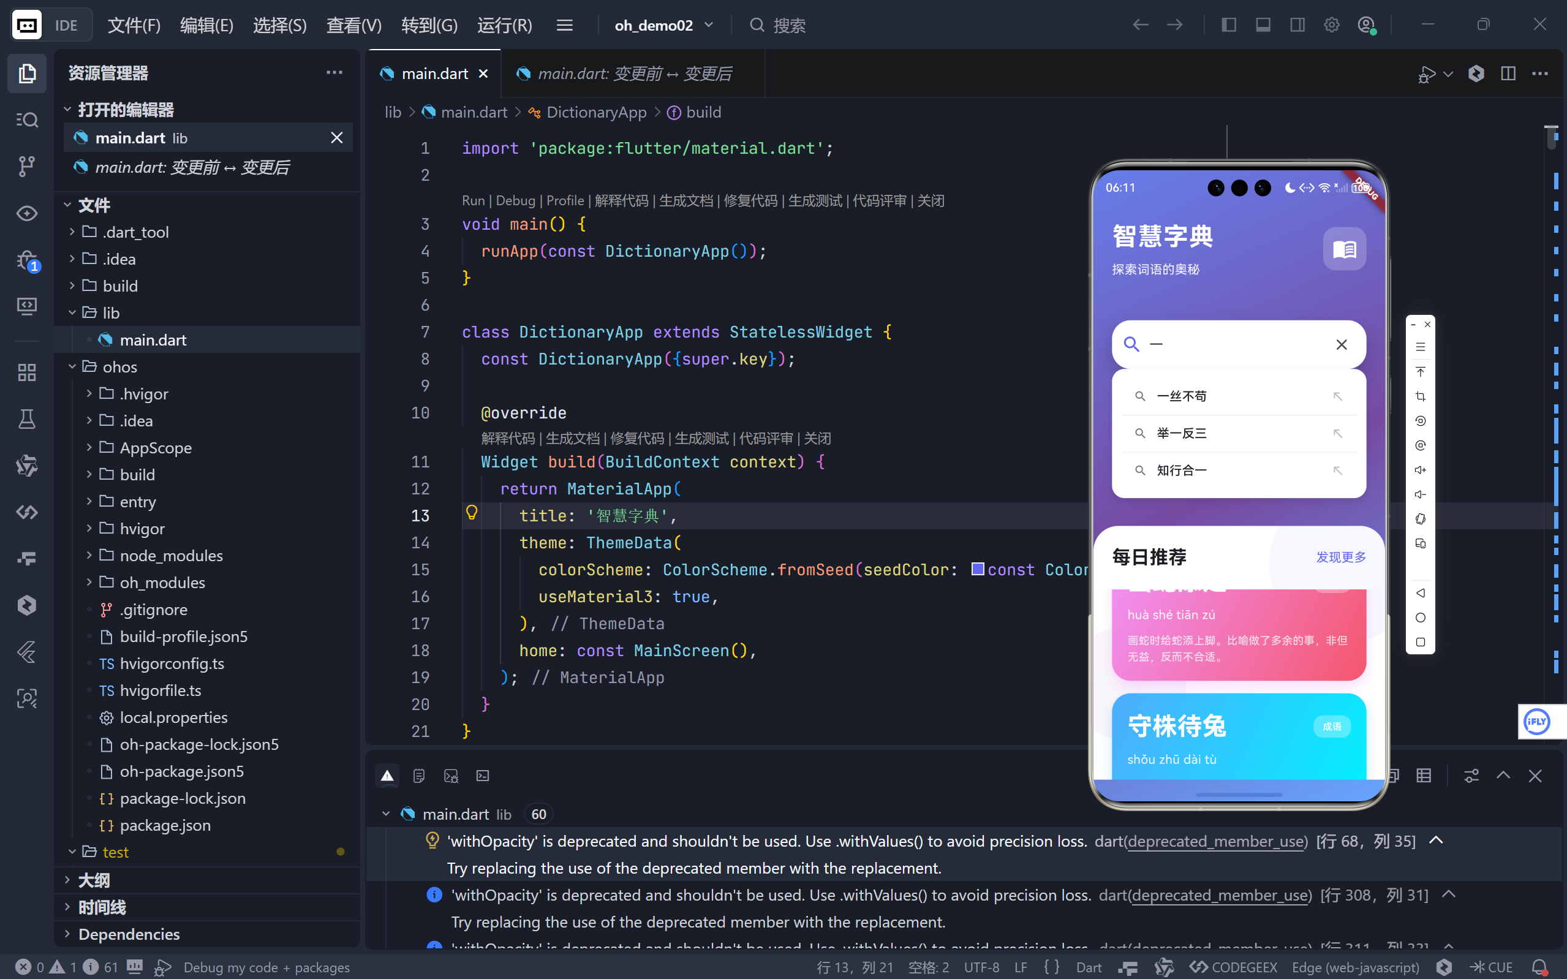Viewport: 1567px width, 979px height.
Task: Click the lightbulb quick-fix icon on line 13
Action: [x=472, y=513]
